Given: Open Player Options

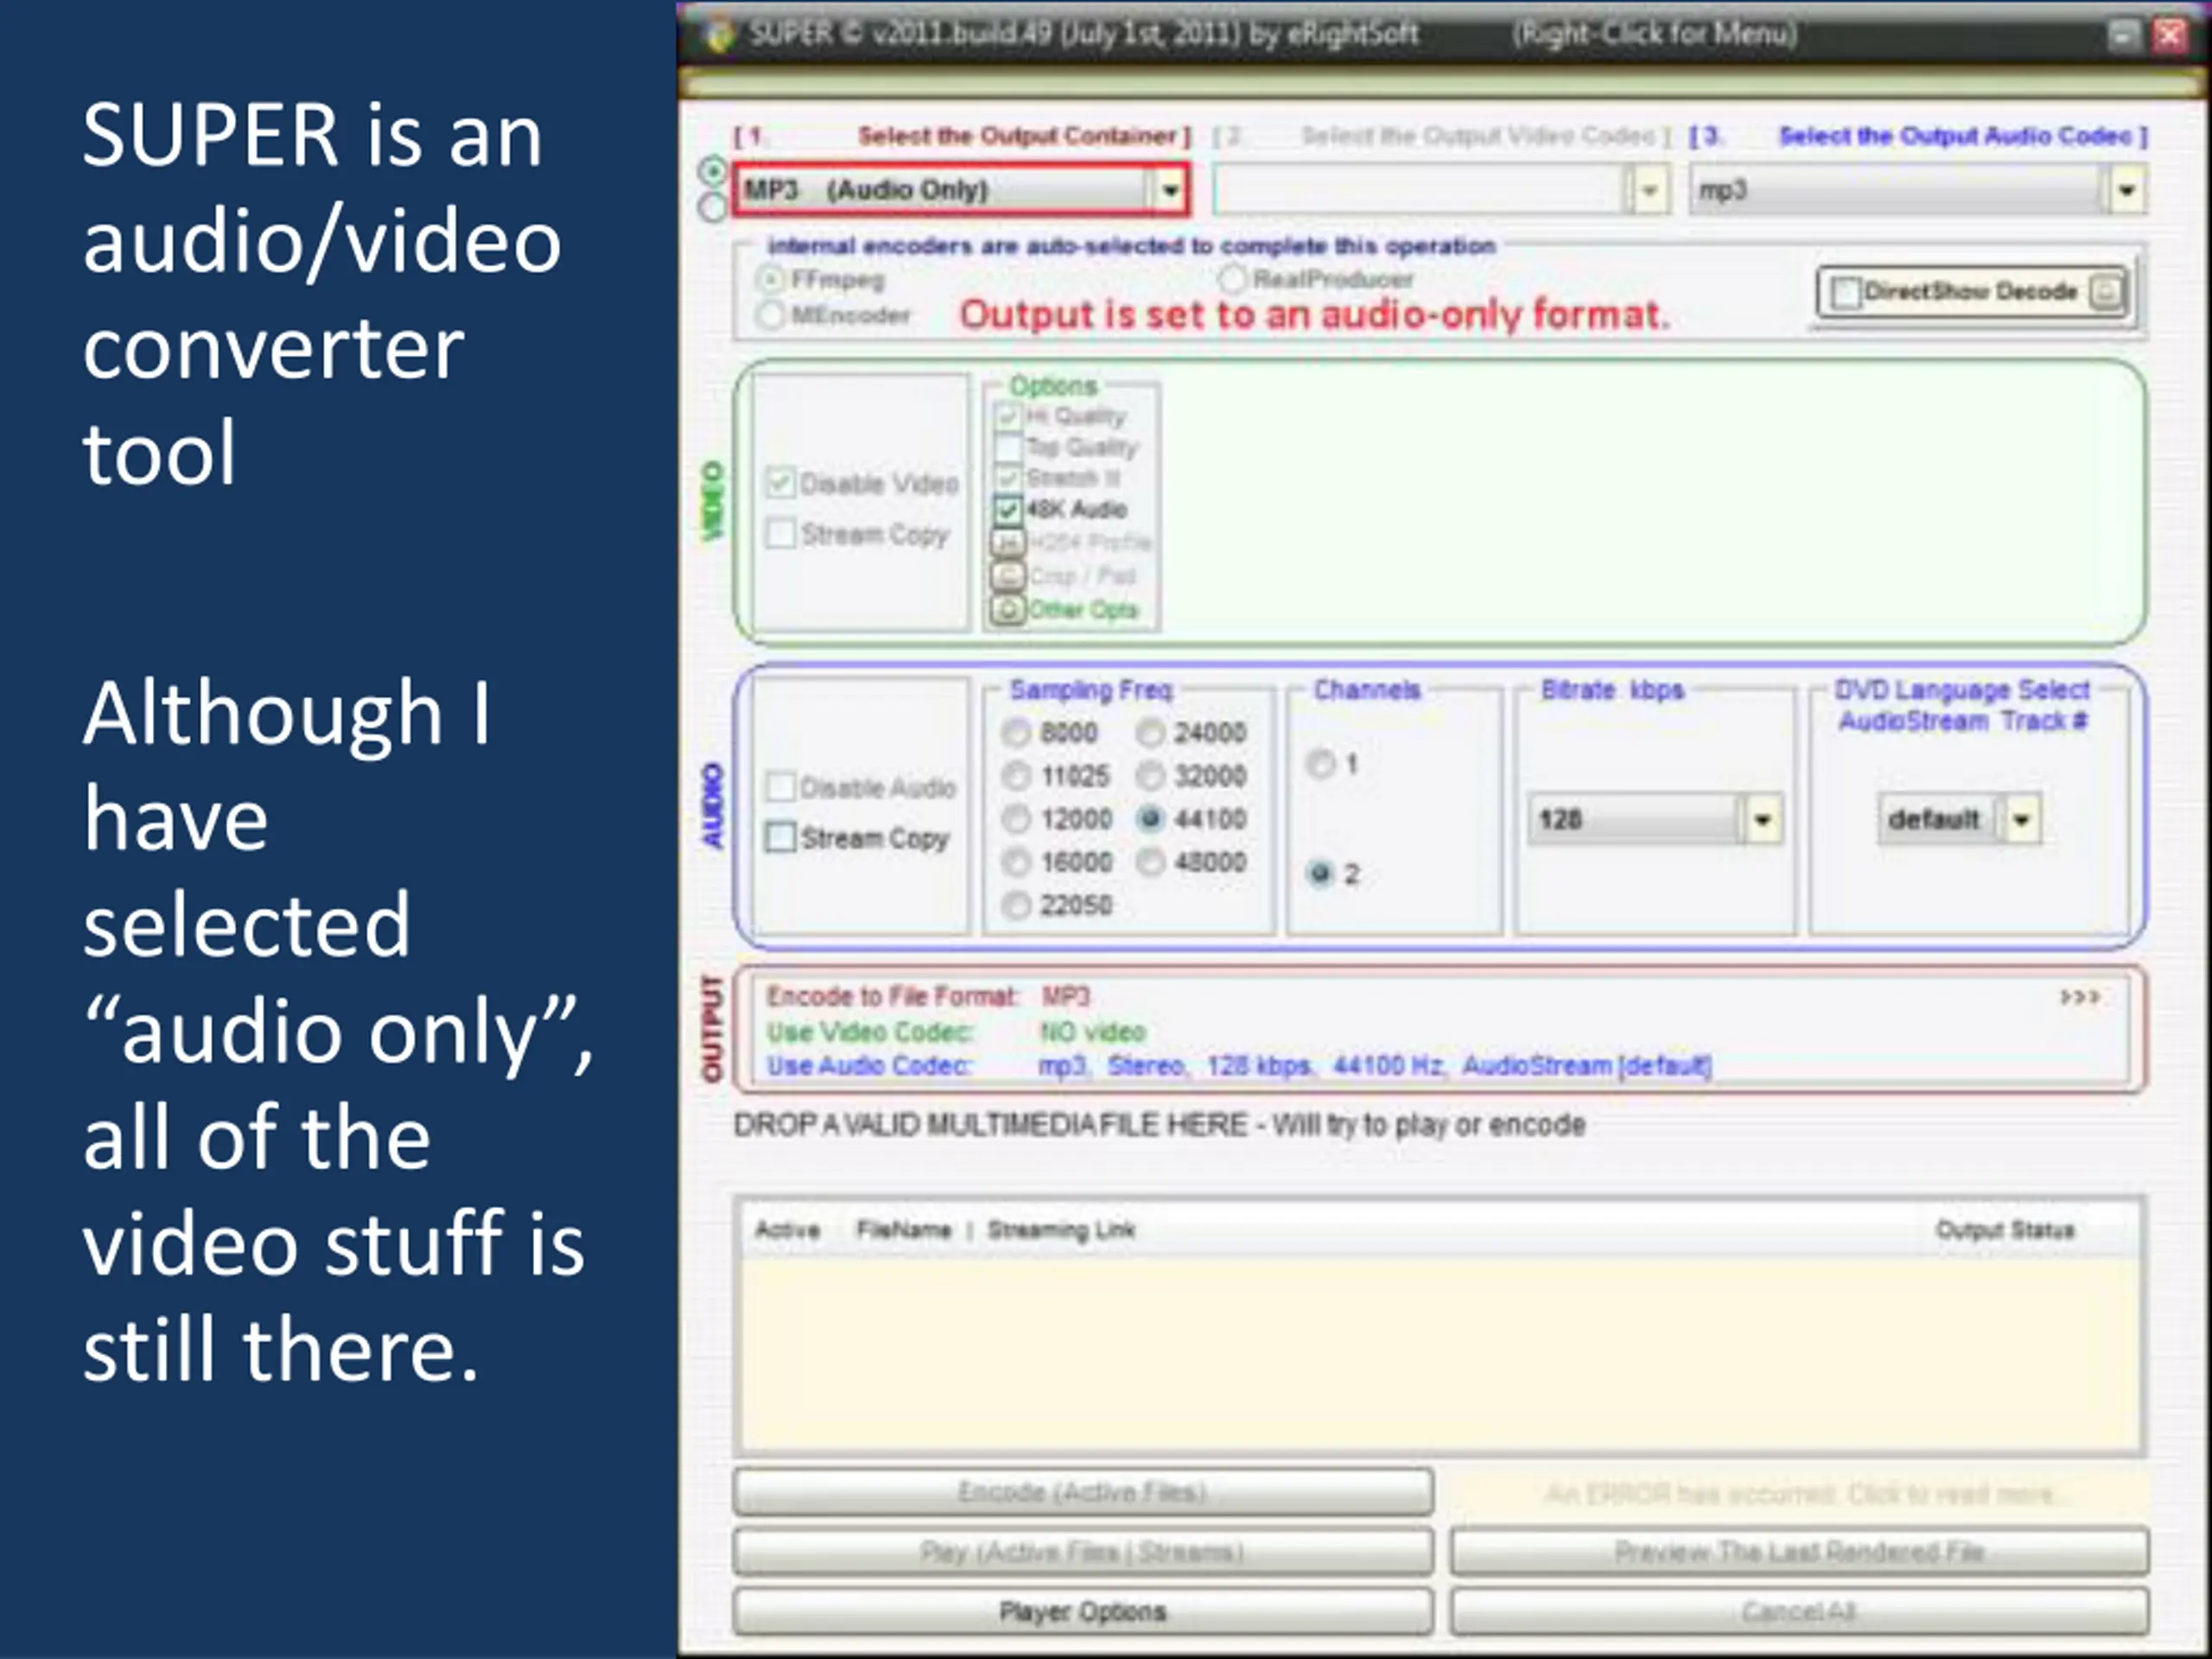Looking at the screenshot, I should pos(1083,1612).
